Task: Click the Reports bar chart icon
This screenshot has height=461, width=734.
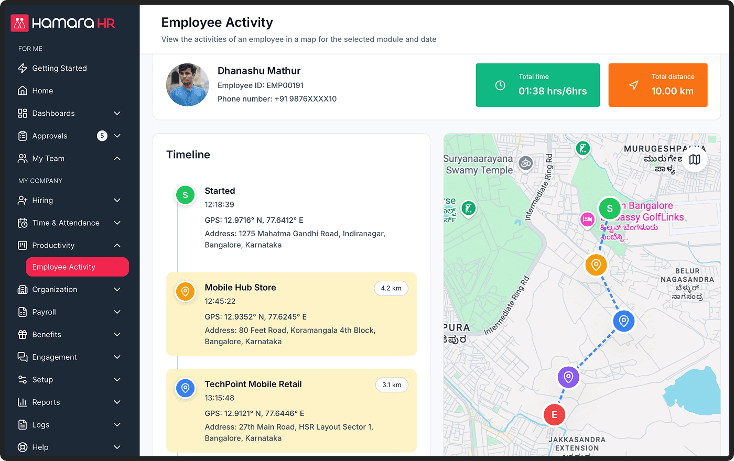Action: [x=23, y=402]
